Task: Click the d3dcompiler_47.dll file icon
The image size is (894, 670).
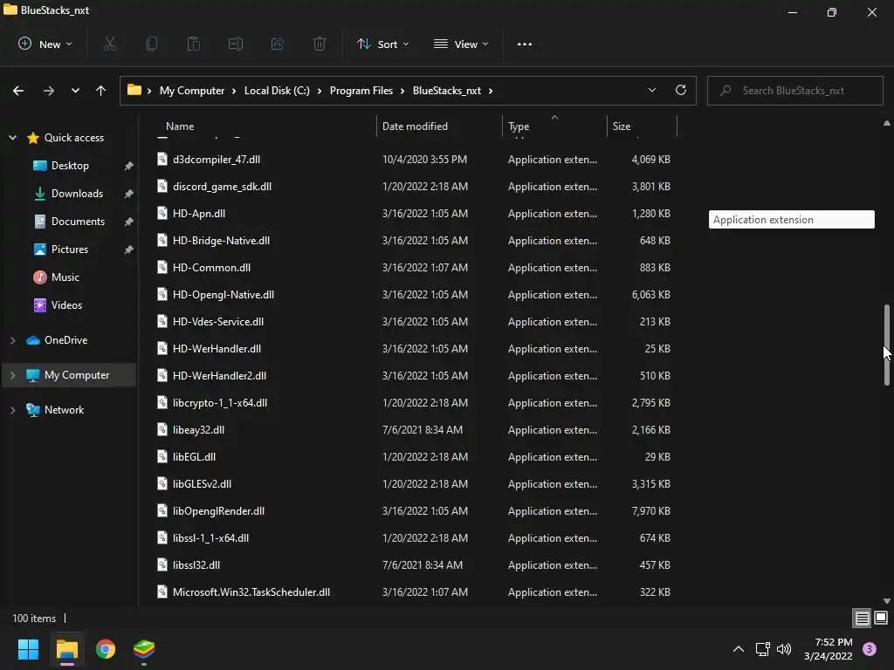Action: pyautogui.click(x=162, y=159)
